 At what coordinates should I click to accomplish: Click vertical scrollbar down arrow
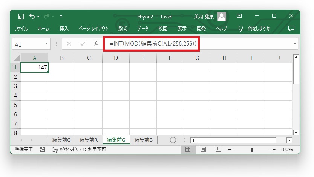(x=296, y=132)
